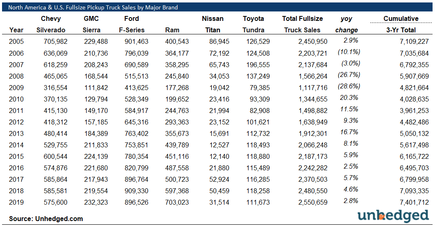Select the Ford F-Series column header

[132, 24]
